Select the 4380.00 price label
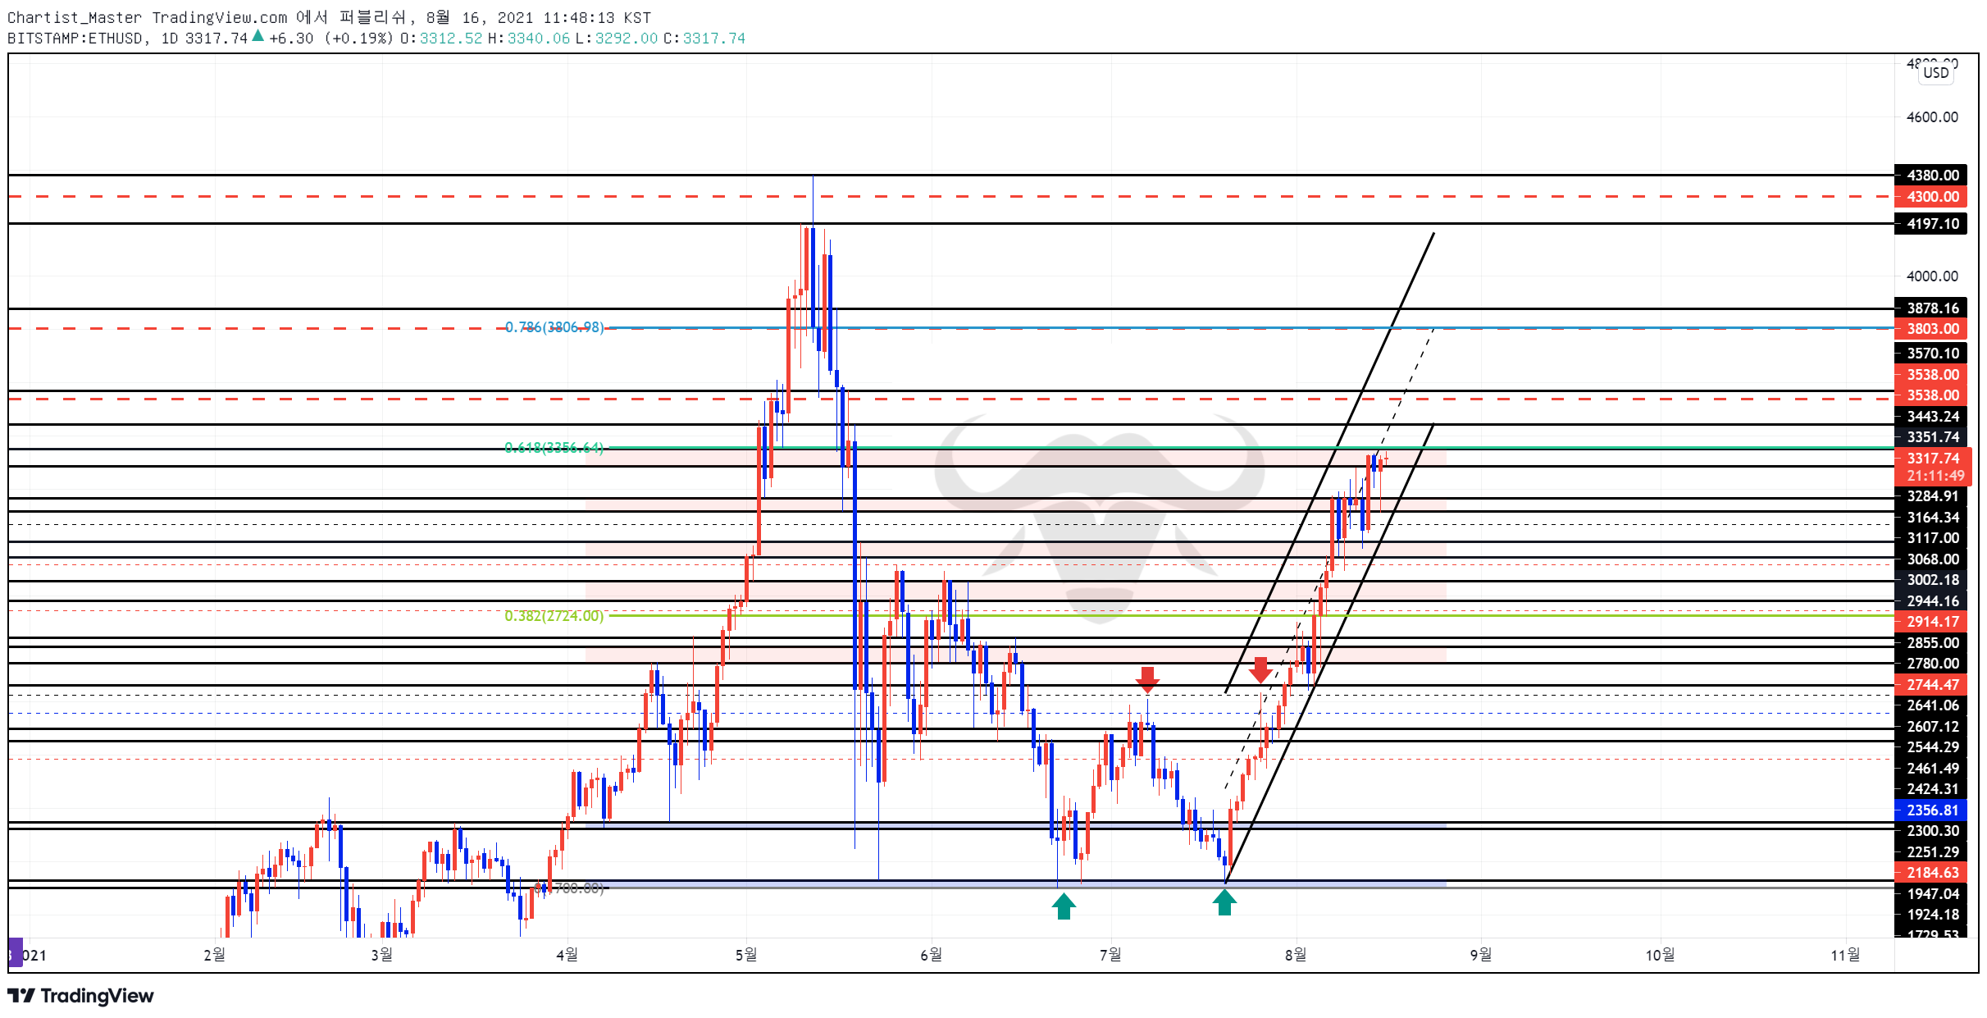1987x1018 pixels. click(1930, 175)
